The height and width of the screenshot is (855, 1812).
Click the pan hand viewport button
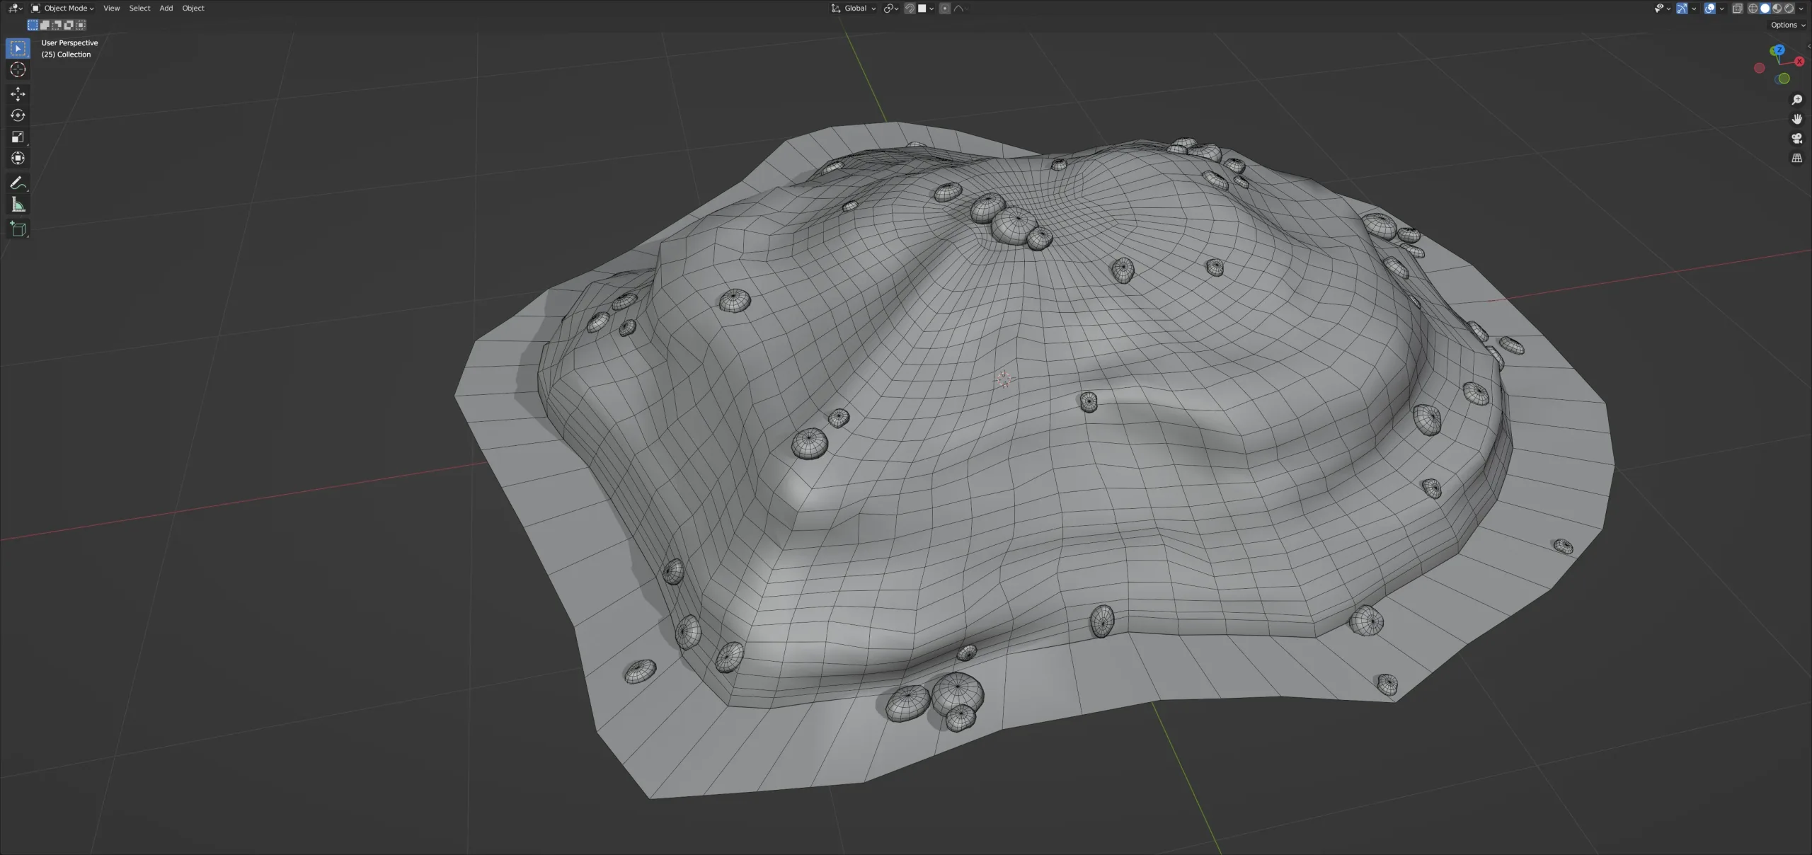[1796, 119]
